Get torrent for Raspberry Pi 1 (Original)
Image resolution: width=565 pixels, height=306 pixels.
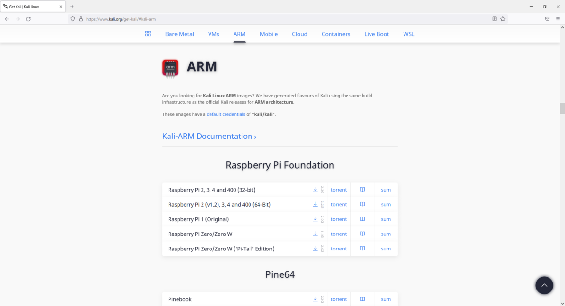pos(339,219)
